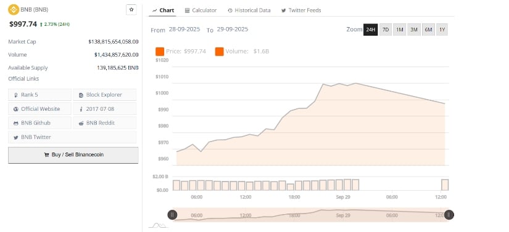Click the small mini-chart icon below the chart
The height and width of the screenshot is (232, 509).
point(158,225)
